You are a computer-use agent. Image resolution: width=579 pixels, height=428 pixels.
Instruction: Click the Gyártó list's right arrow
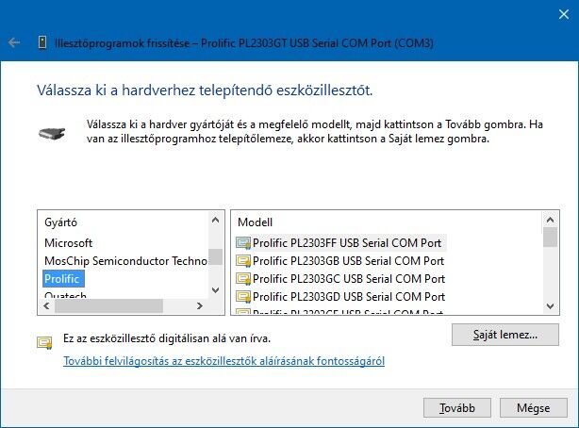(200, 305)
